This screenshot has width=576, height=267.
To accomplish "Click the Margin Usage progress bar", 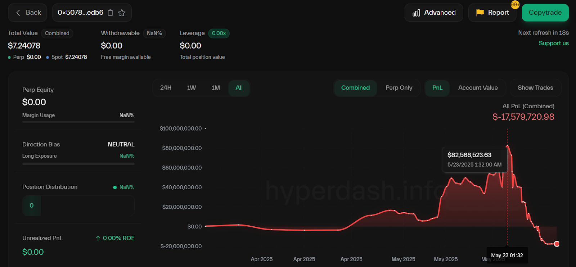I will (78, 122).
